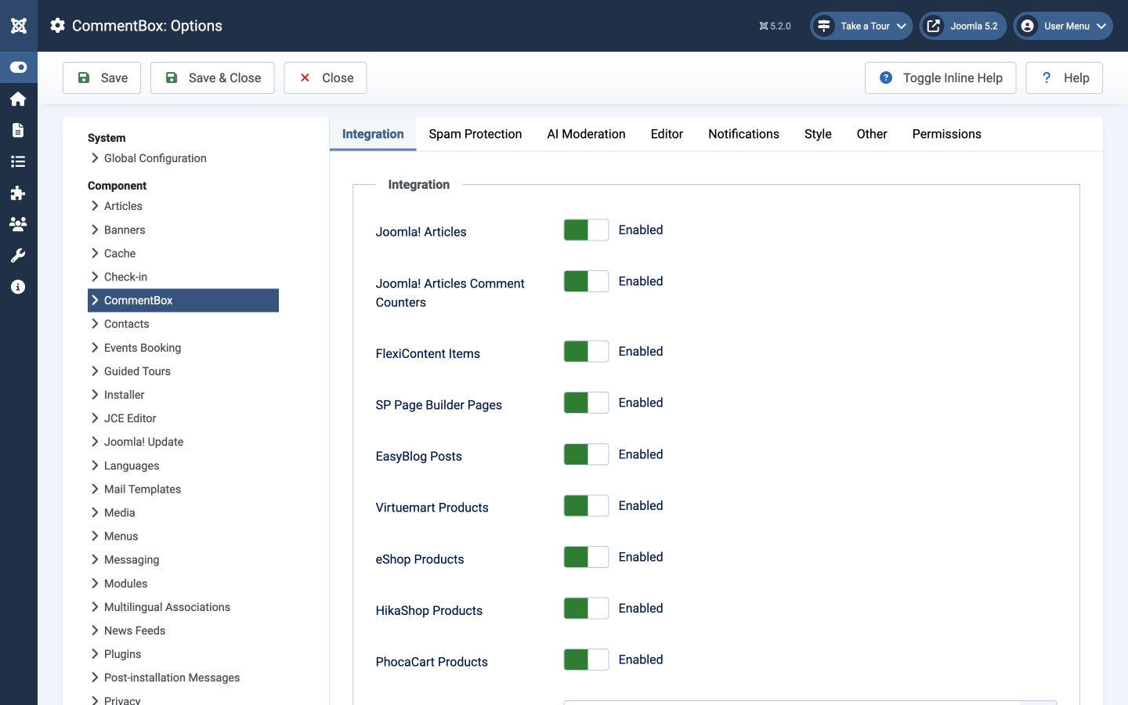
Task: Open Post-installation Messages options
Action: point(183,678)
